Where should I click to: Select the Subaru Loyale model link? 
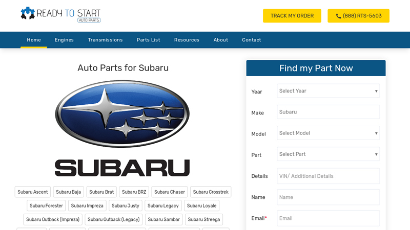point(201,206)
